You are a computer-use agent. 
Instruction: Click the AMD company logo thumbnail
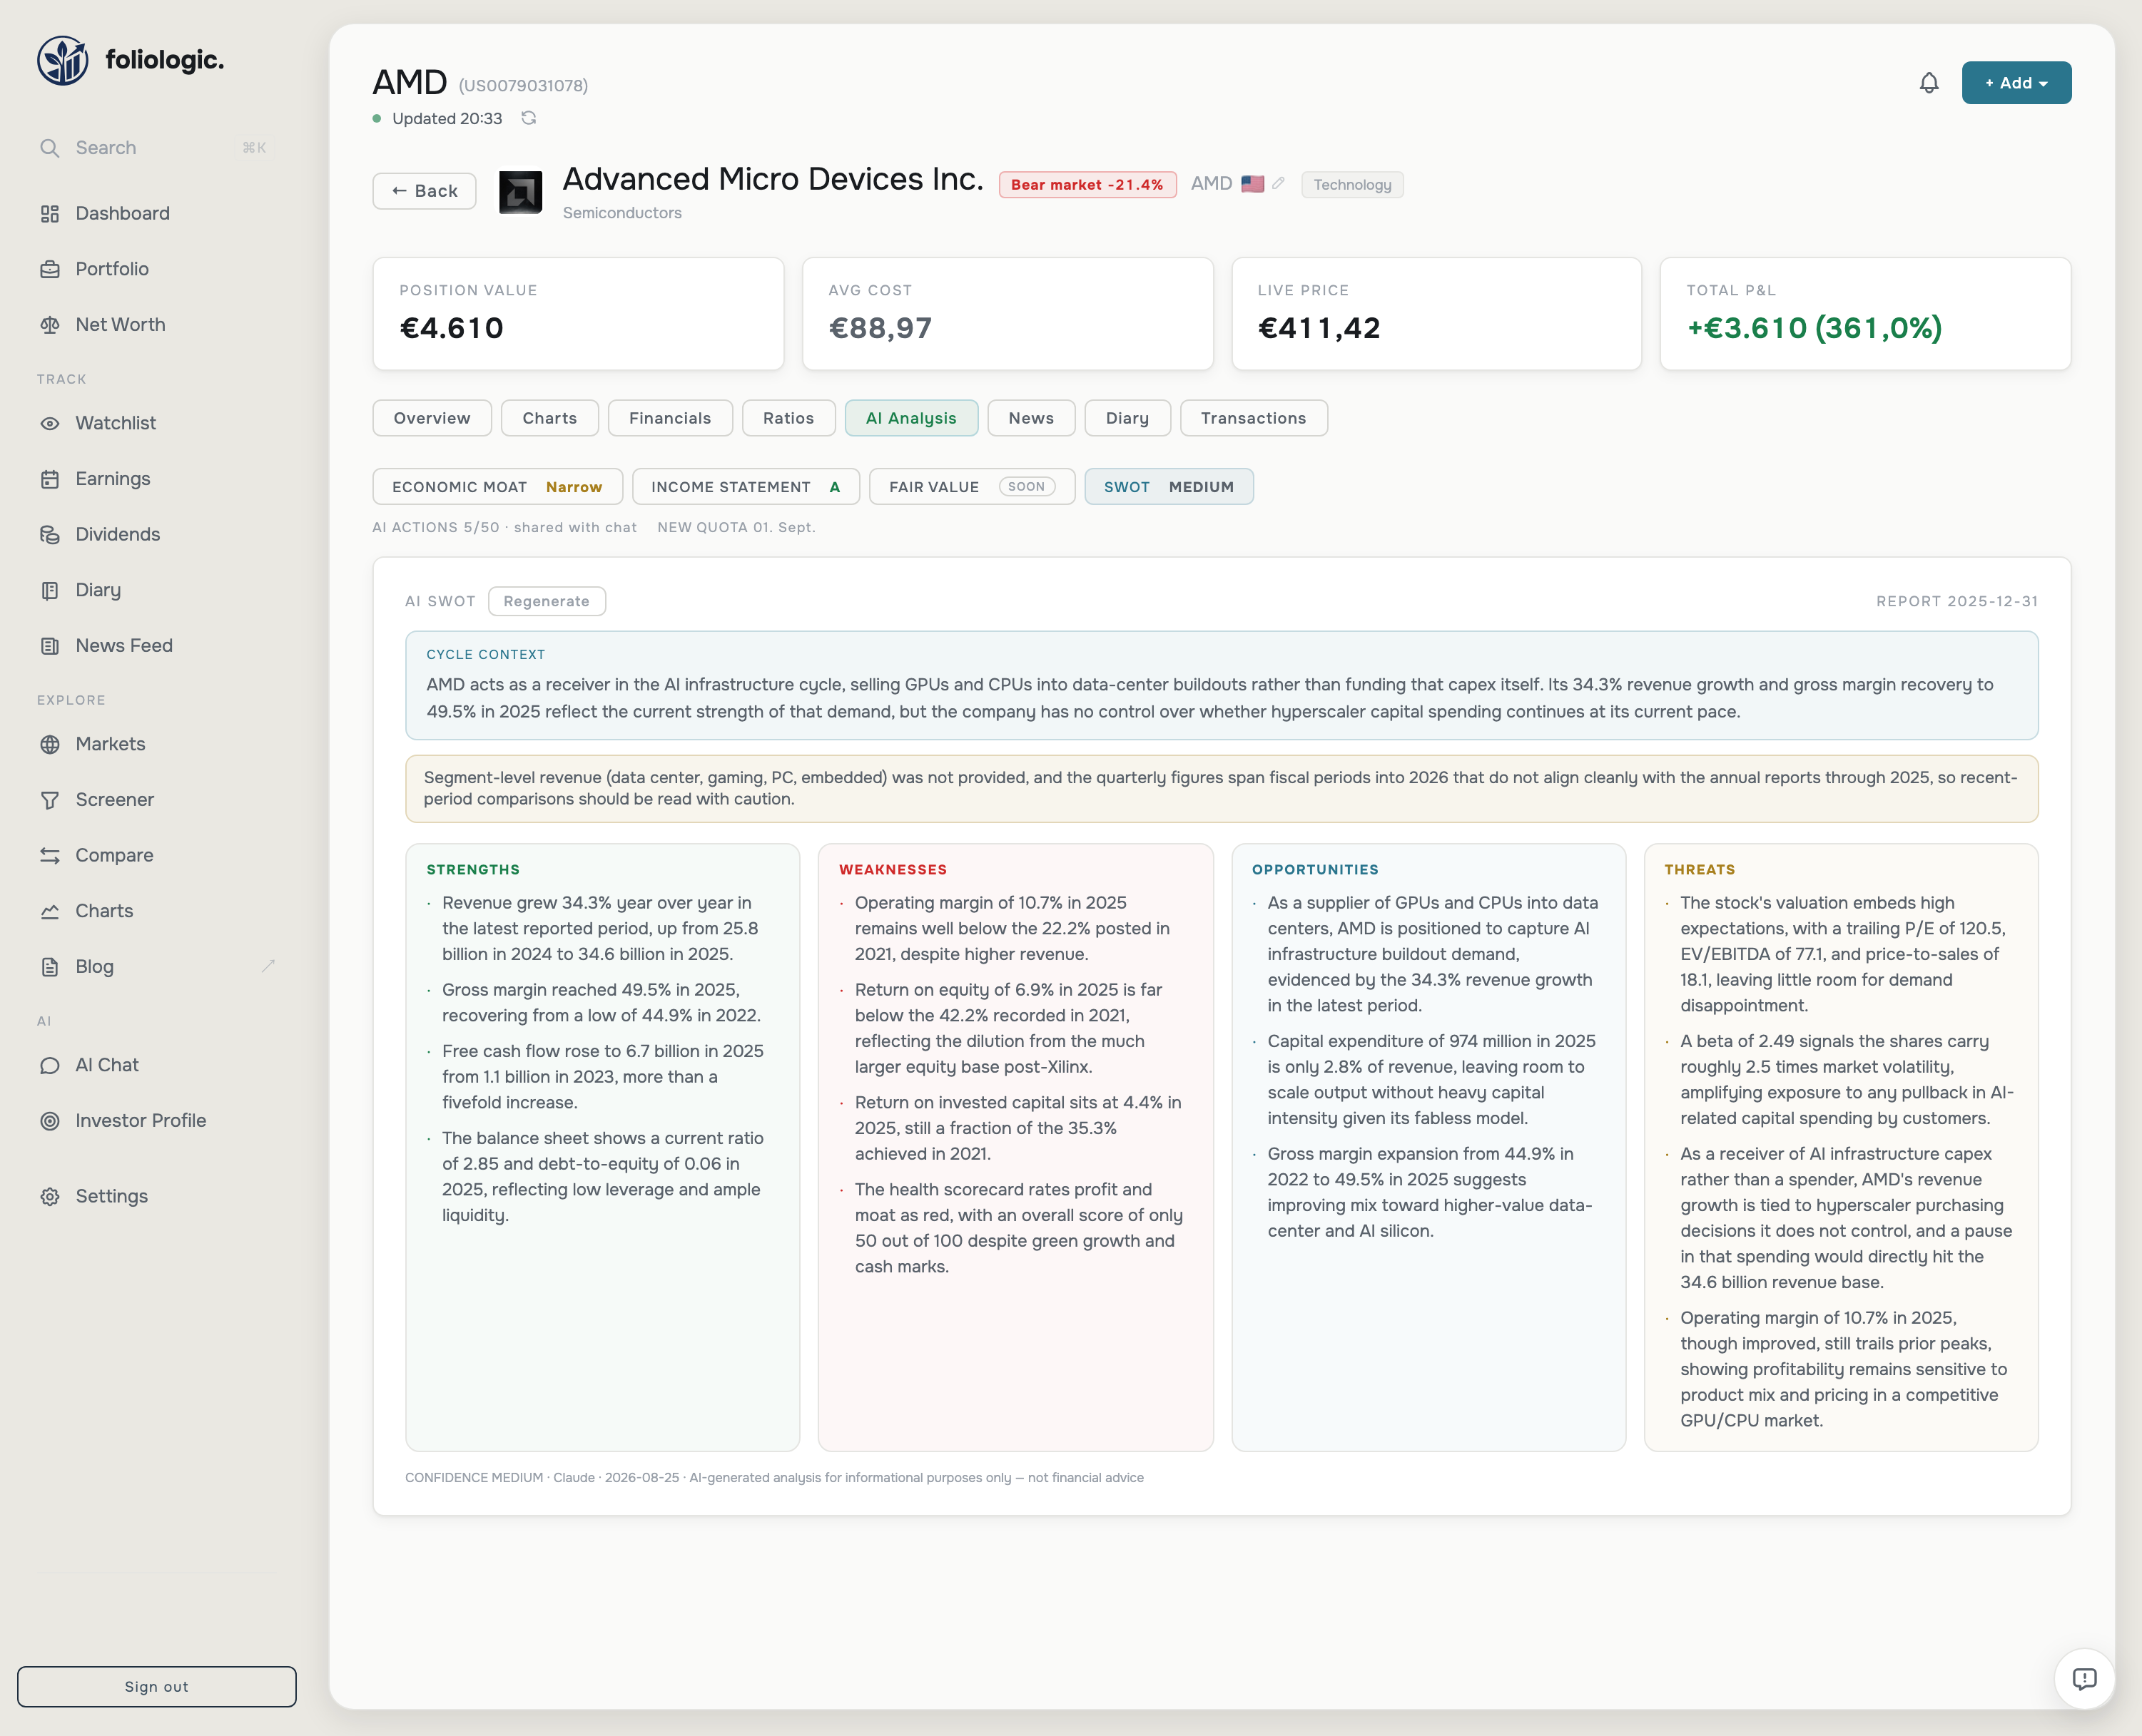tap(520, 192)
